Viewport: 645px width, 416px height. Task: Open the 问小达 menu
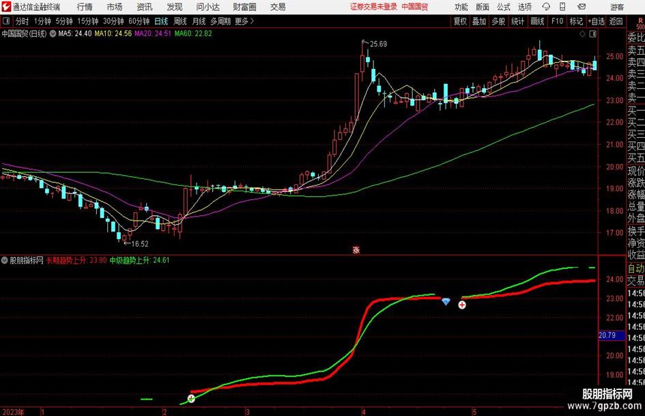pyautogui.click(x=207, y=7)
